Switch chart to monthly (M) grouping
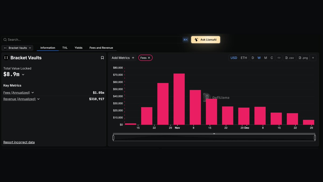The width and height of the screenshot is (323, 182). click(x=266, y=58)
